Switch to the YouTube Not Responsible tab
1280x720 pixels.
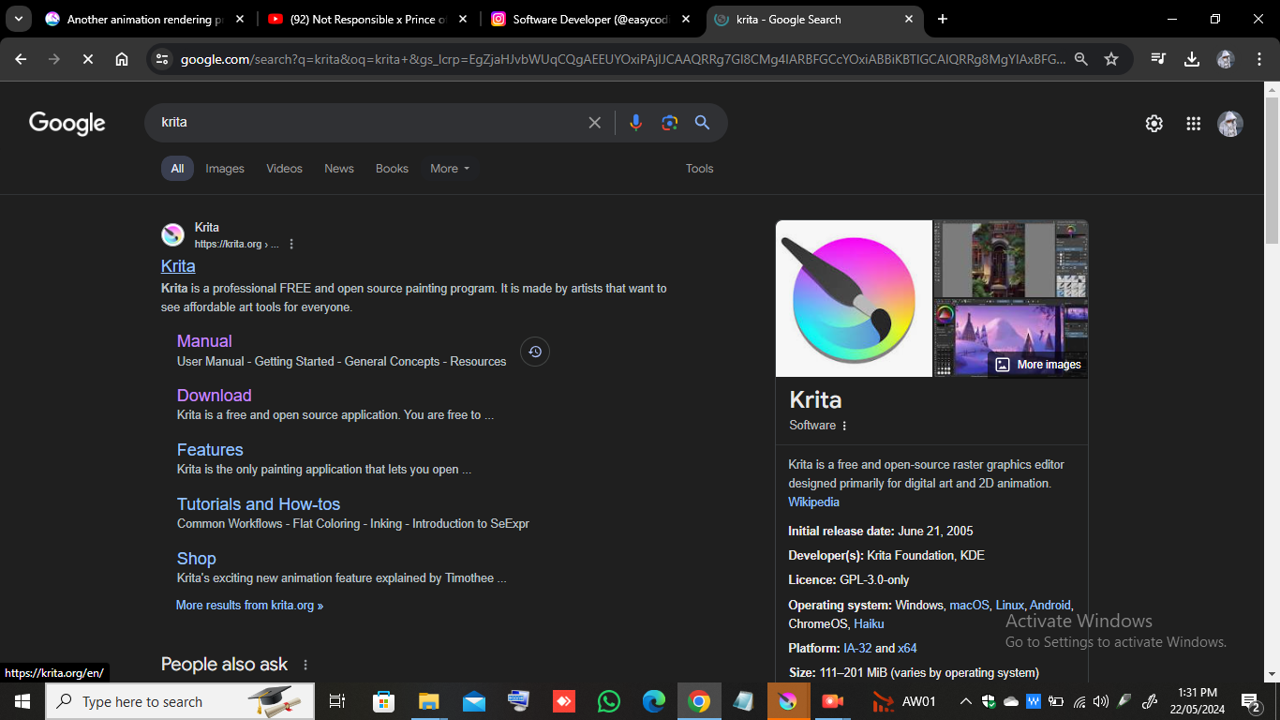point(368,19)
